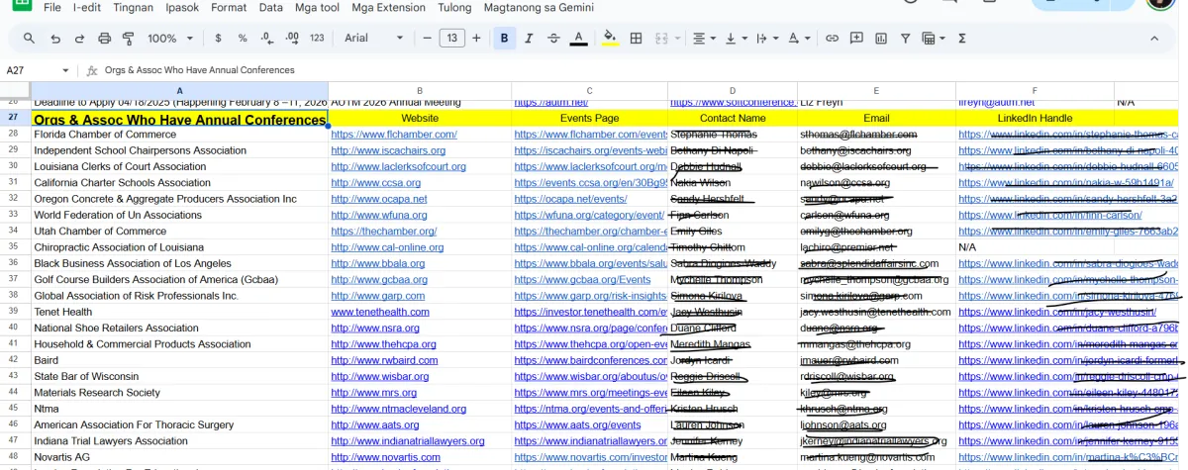Screen dimensions: 1188x470
Task: Decrease font size with minus button
Action: (x=427, y=39)
